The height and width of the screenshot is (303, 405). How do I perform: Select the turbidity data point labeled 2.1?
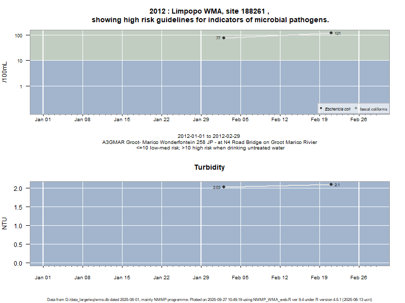click(x=331, y=184)
